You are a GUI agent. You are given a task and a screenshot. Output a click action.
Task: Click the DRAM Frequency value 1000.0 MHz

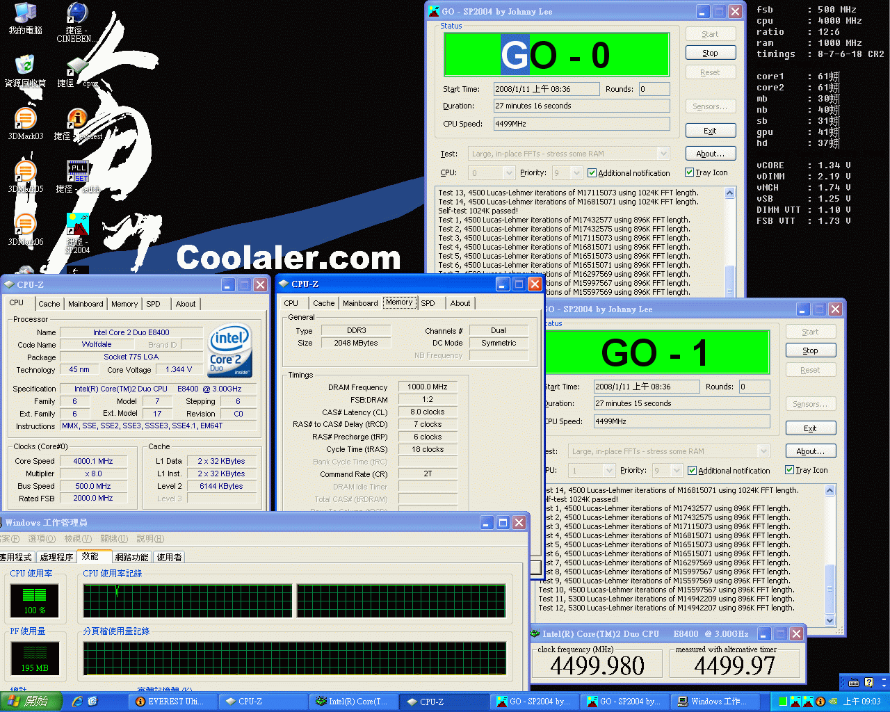coord(428,387)
